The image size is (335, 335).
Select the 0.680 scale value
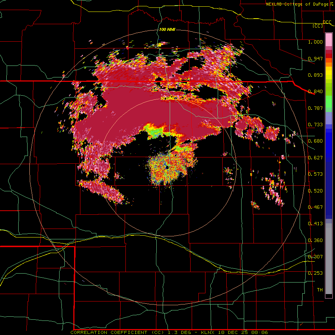pos(315,141)
